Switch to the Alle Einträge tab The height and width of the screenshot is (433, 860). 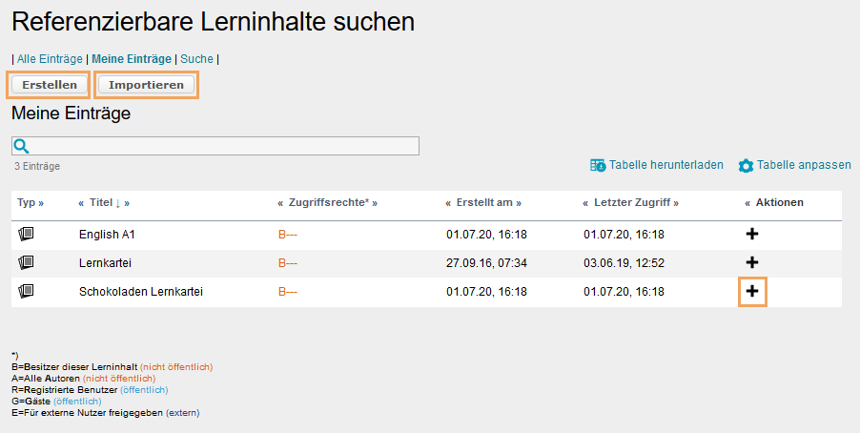coord(50,59)
